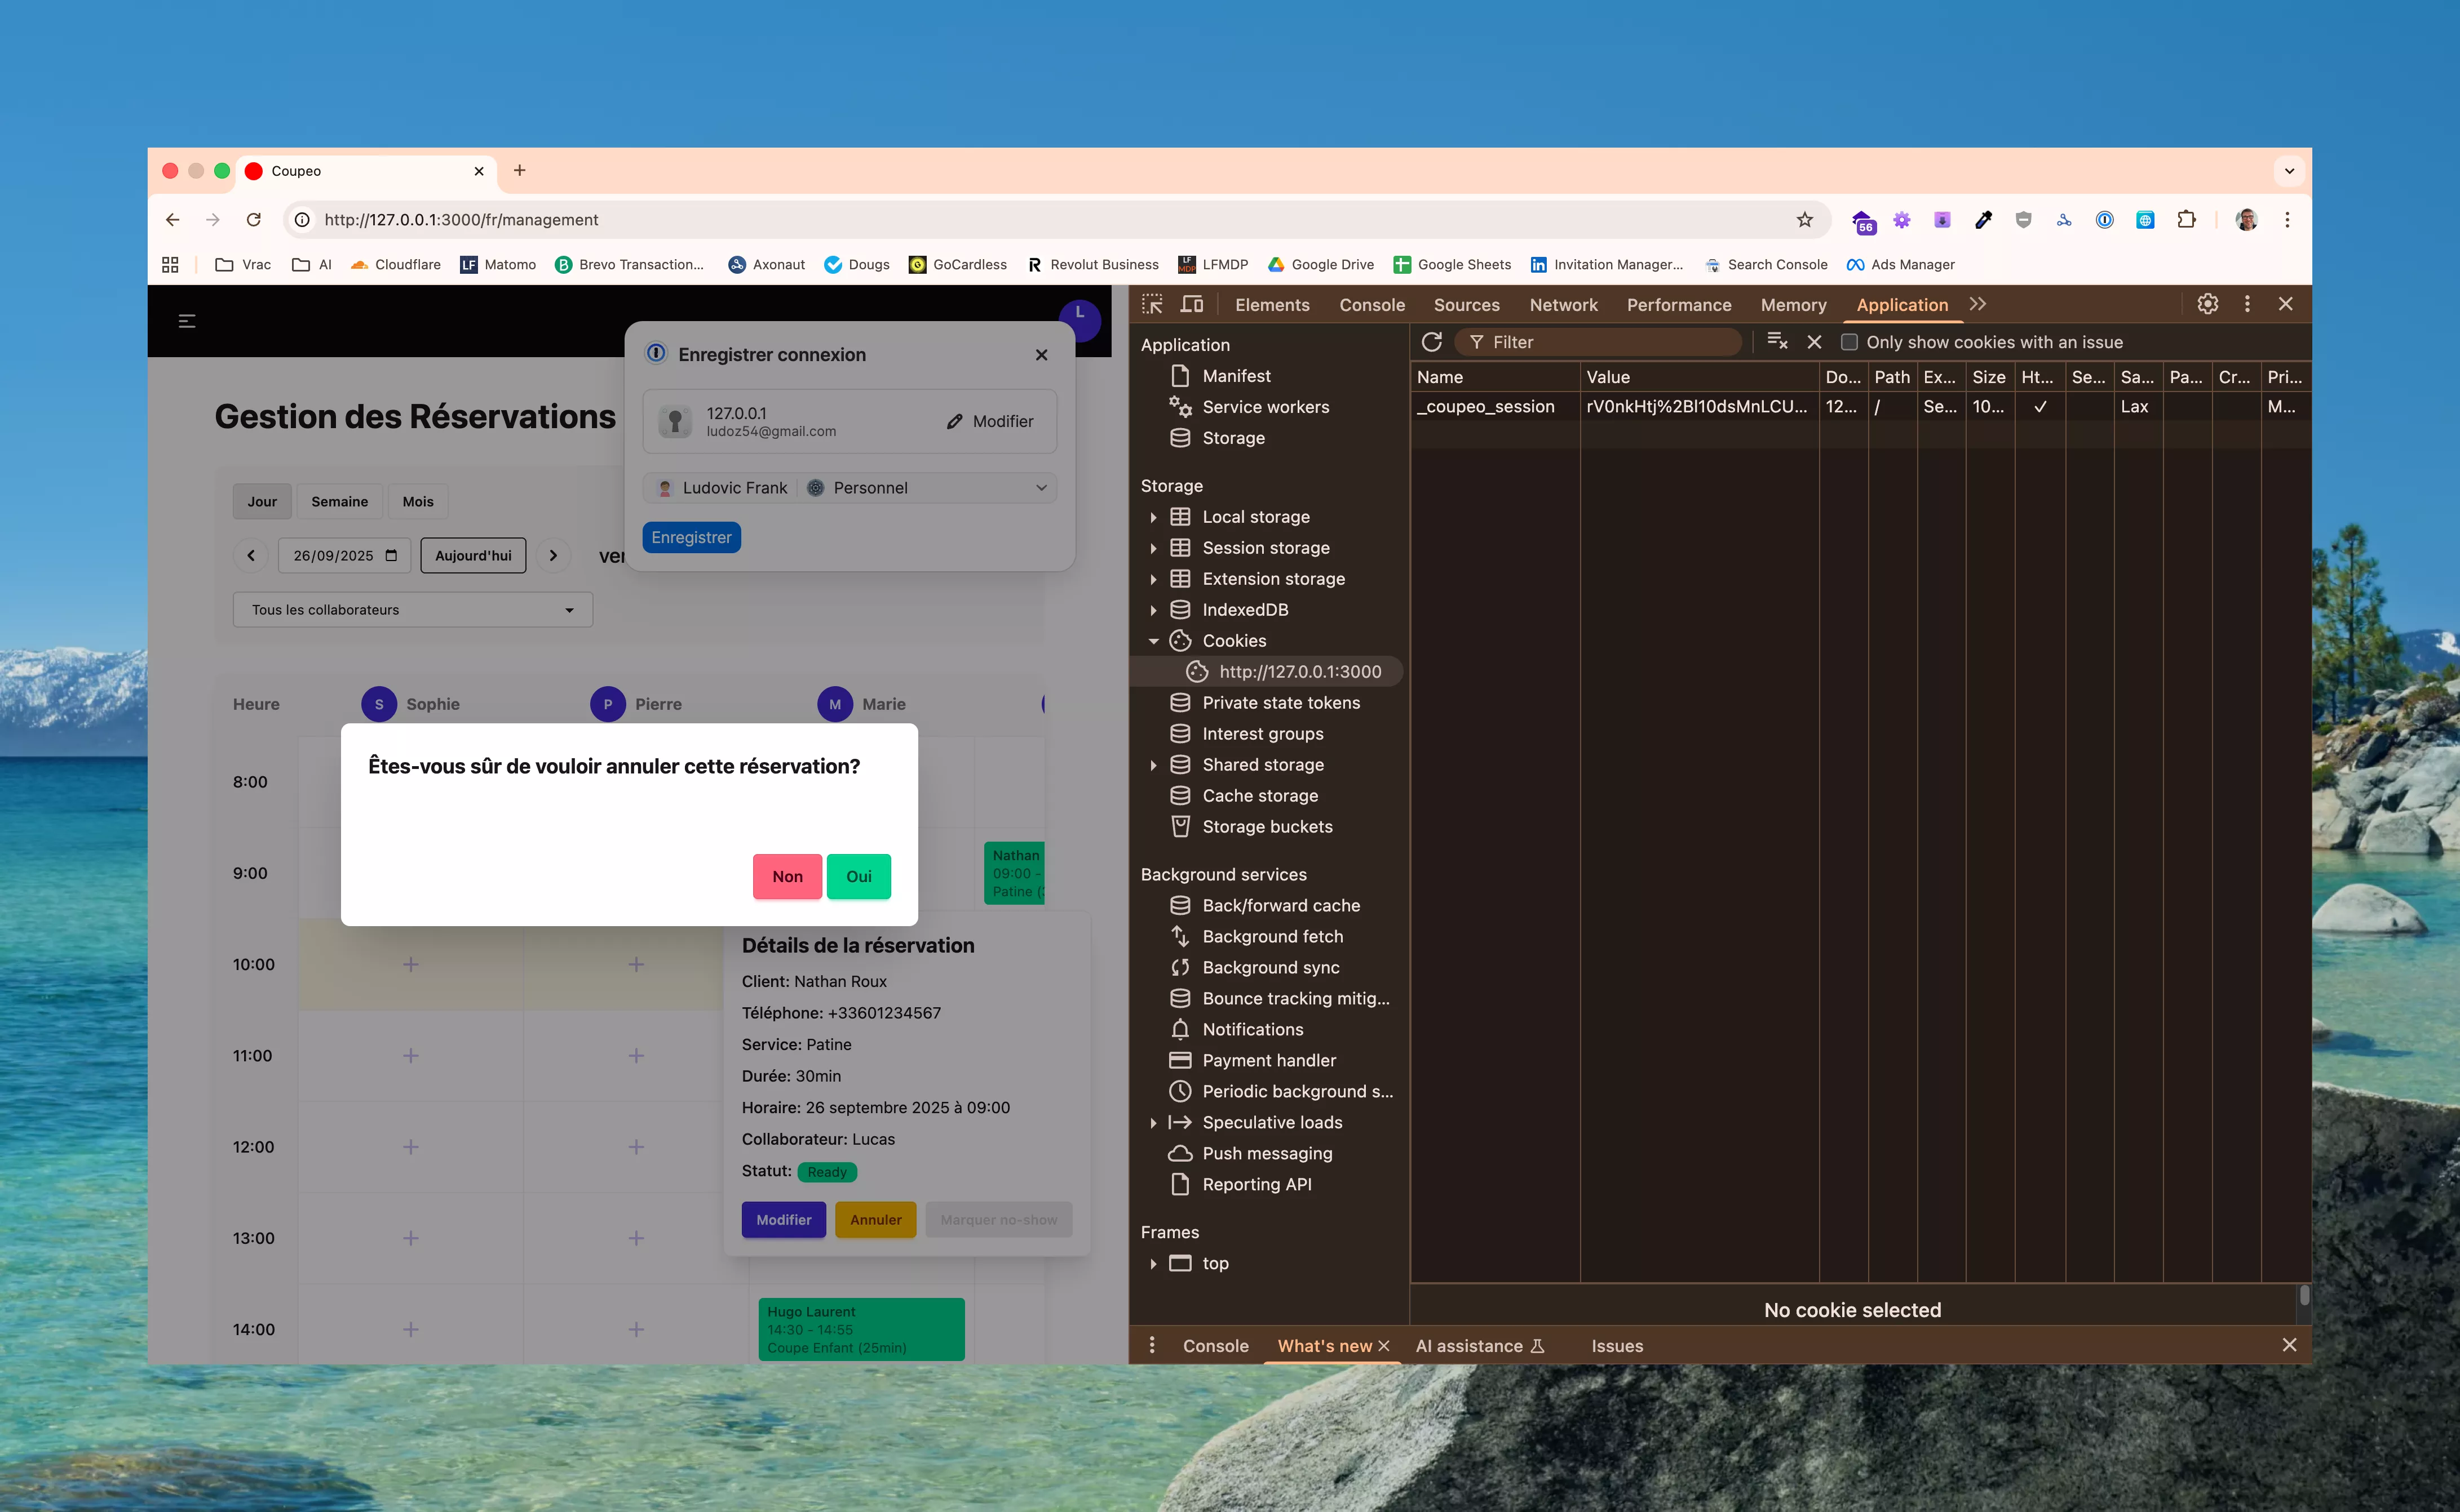Open the apps grid bookmark icon
Image resolution: width=2460 pixels, height=1512 pixels.
[x=170, y=264]
